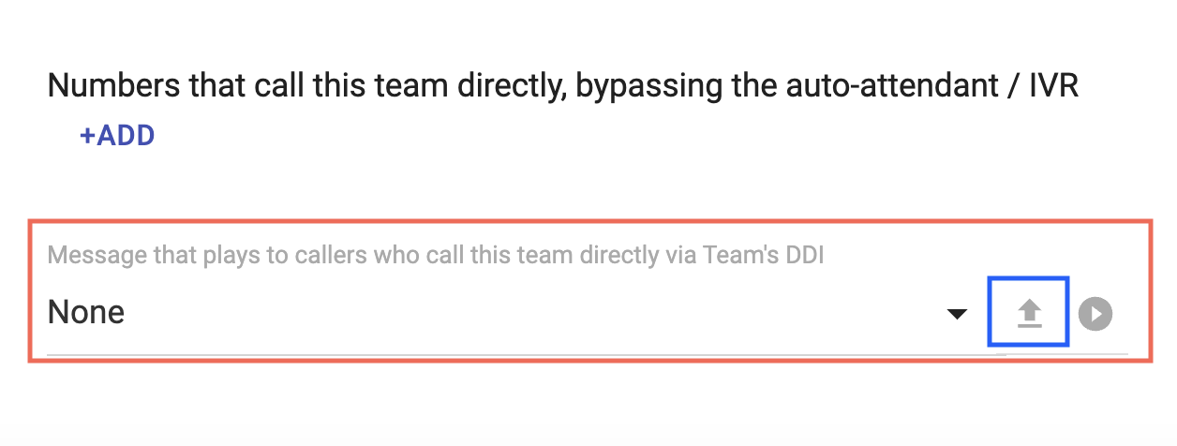This screenshot has height=446, width=1177.
Task: Click the rightmost icon in the message row
Action: coord(1095,313)
